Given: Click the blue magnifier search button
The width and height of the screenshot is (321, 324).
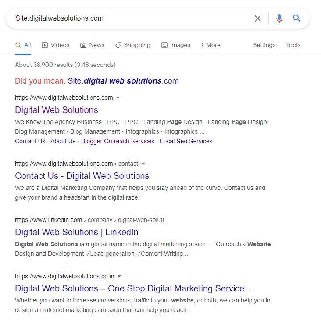Looking at the screenshot, I should pyautogui.click(x=296, y=18).
